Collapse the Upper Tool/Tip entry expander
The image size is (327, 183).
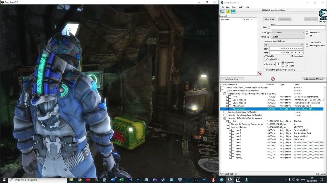click(227, 100)
